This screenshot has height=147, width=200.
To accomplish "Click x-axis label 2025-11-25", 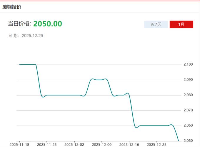I will (x=47, y=144).
